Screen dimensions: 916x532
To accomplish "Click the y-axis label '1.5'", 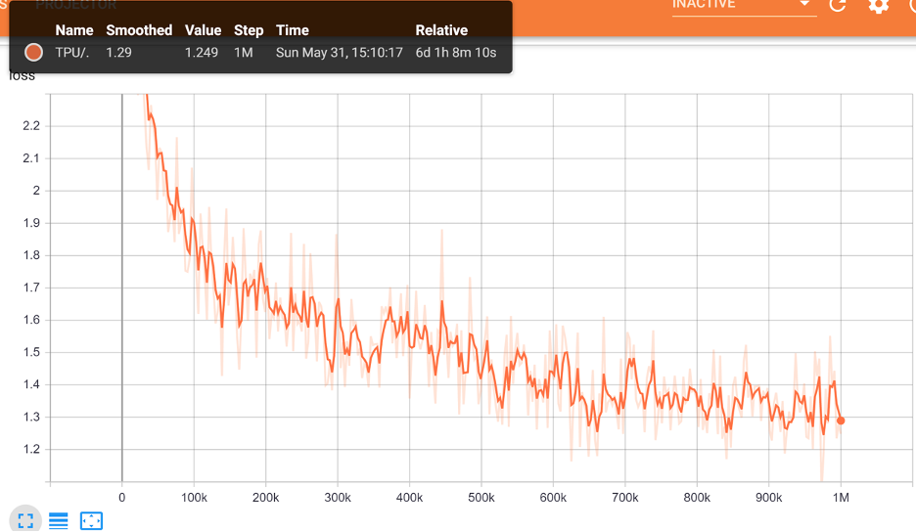I will click(x=31, y=352).
